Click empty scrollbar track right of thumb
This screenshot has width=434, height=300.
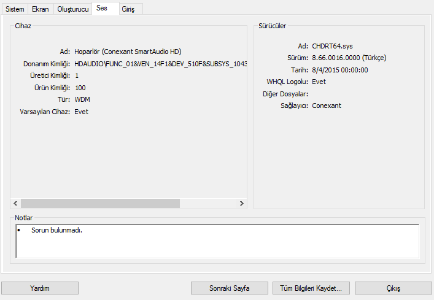click(x=207, y=203)
